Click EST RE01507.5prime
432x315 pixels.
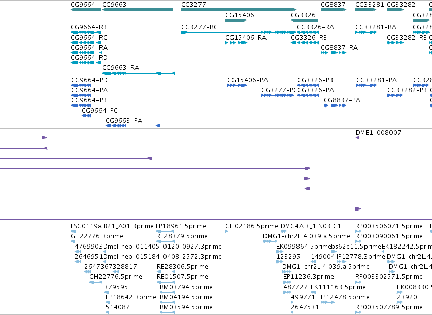pos(182,277)
